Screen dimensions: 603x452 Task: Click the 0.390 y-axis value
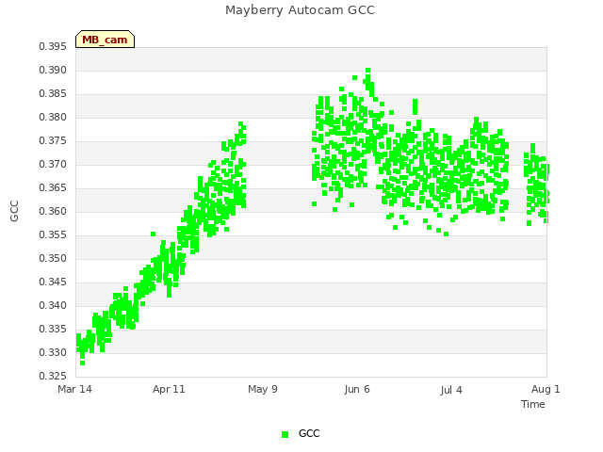click(53, 71)
